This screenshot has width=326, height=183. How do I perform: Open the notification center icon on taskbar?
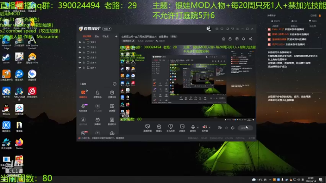(321, 180)
